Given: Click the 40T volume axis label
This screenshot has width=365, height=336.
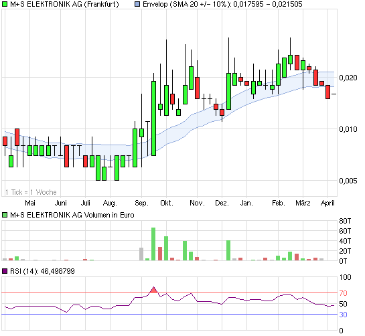Looking at the screenshot, I should point(345,241).
